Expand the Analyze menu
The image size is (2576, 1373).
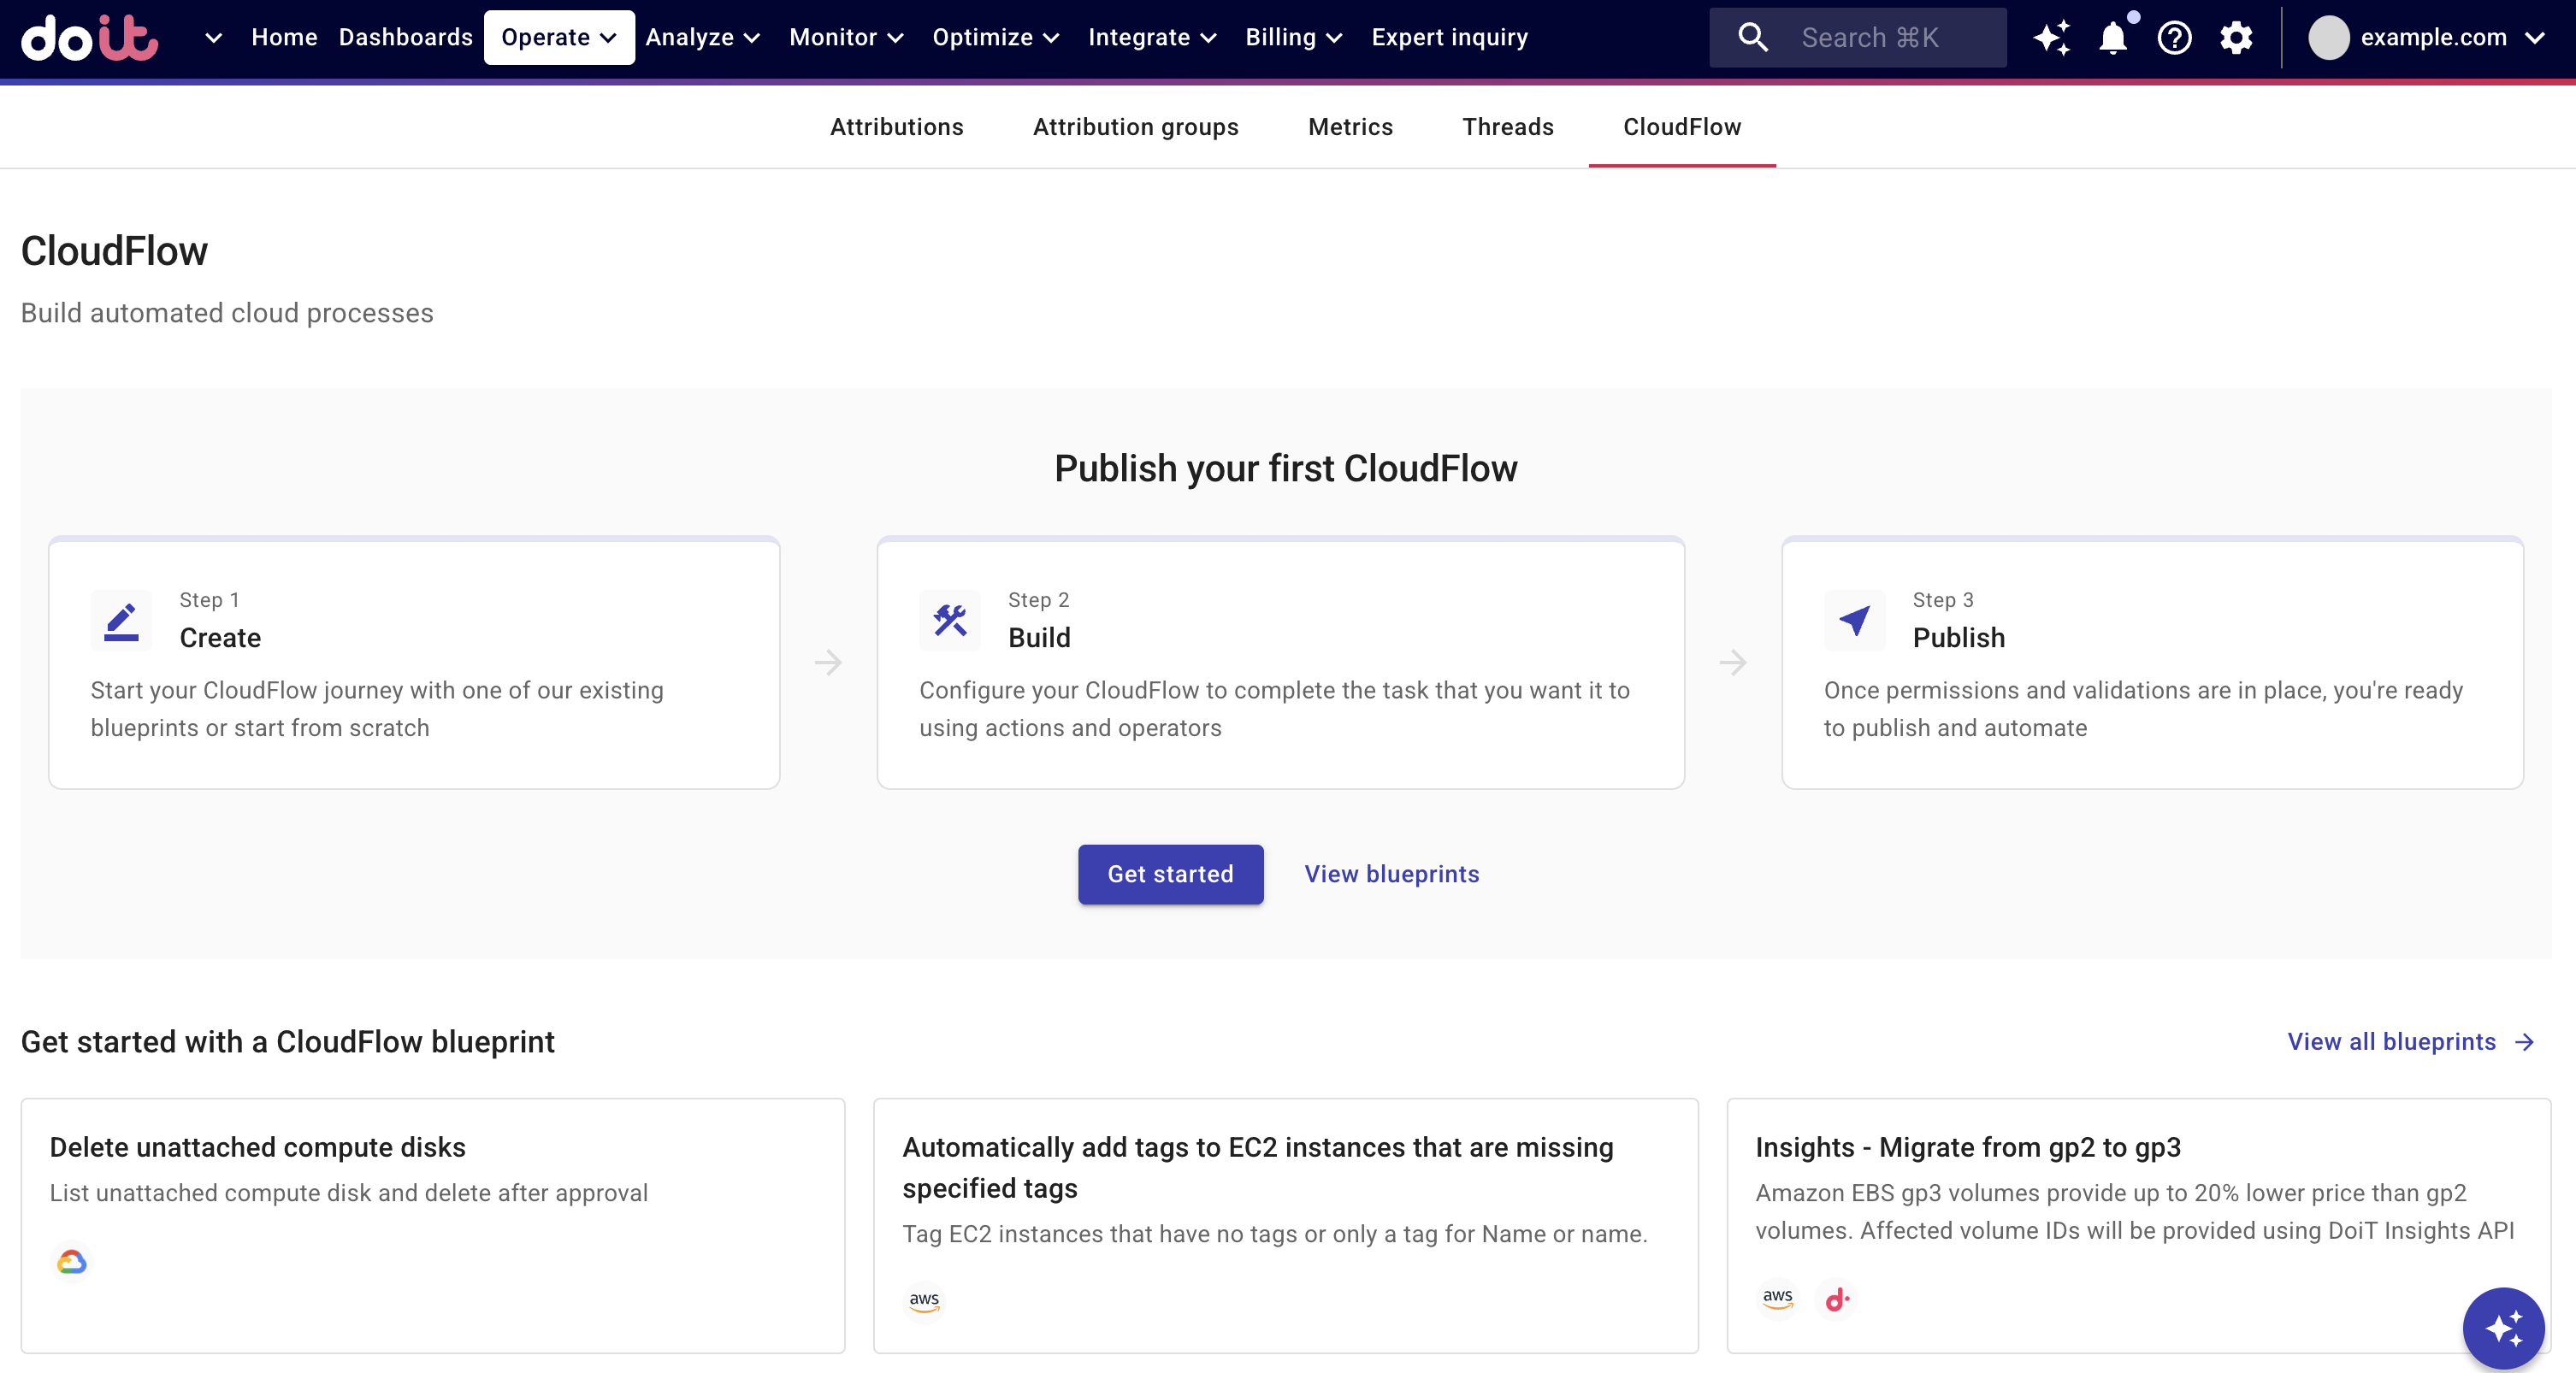(703, 38)
